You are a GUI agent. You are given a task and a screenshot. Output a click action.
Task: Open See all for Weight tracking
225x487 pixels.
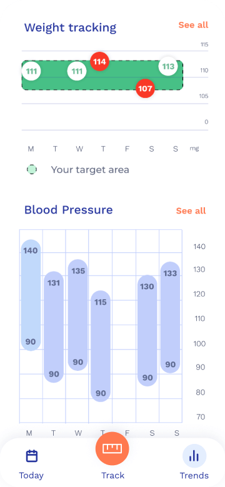pos(193,25)
